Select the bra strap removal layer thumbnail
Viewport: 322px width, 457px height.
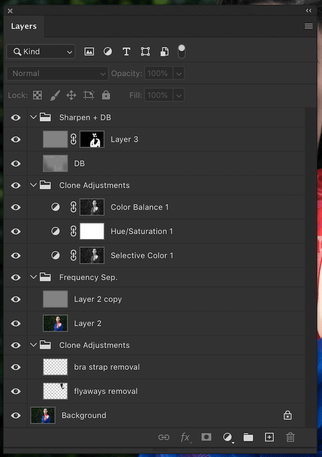[x=55, y=367]
